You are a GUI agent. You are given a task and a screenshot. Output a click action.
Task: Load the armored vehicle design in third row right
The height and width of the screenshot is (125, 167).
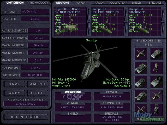coord(157,82)
